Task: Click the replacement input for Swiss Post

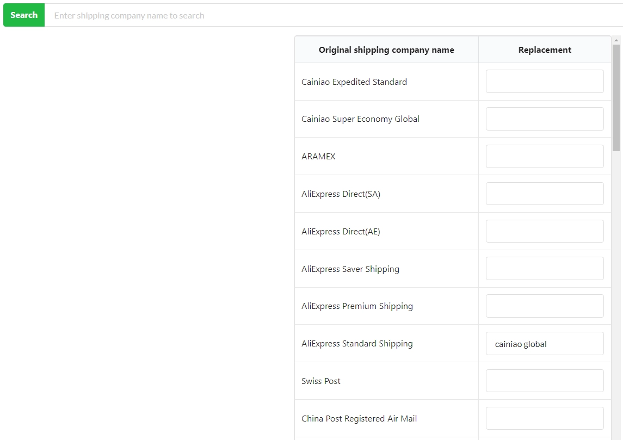Action: [544, 381]
